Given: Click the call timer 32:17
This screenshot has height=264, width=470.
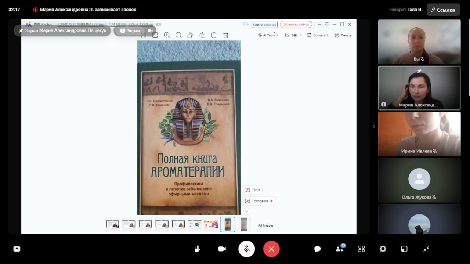Looking at the screenshot, I should (14, 10).
